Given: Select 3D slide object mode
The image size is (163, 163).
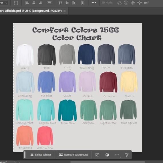Looking at the screenshot, I should 139,3.
